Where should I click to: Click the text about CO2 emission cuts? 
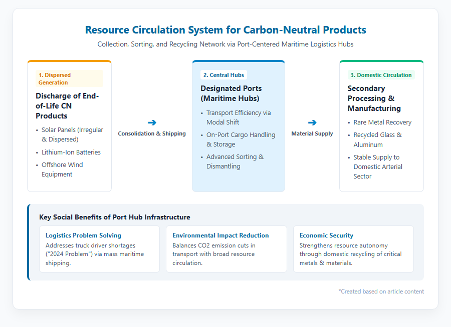click(x=214, y=254)
